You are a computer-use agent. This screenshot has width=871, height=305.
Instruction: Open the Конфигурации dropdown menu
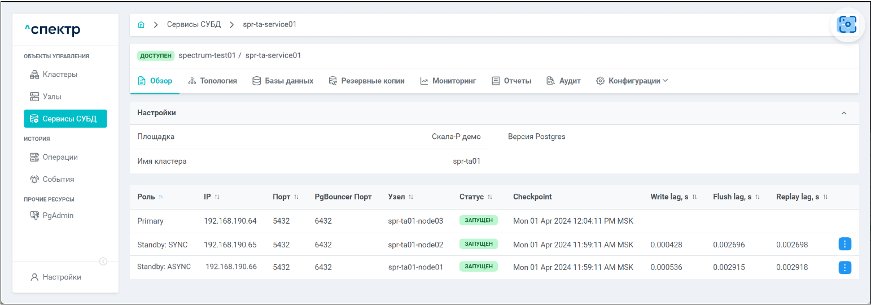tap(632, 81)
